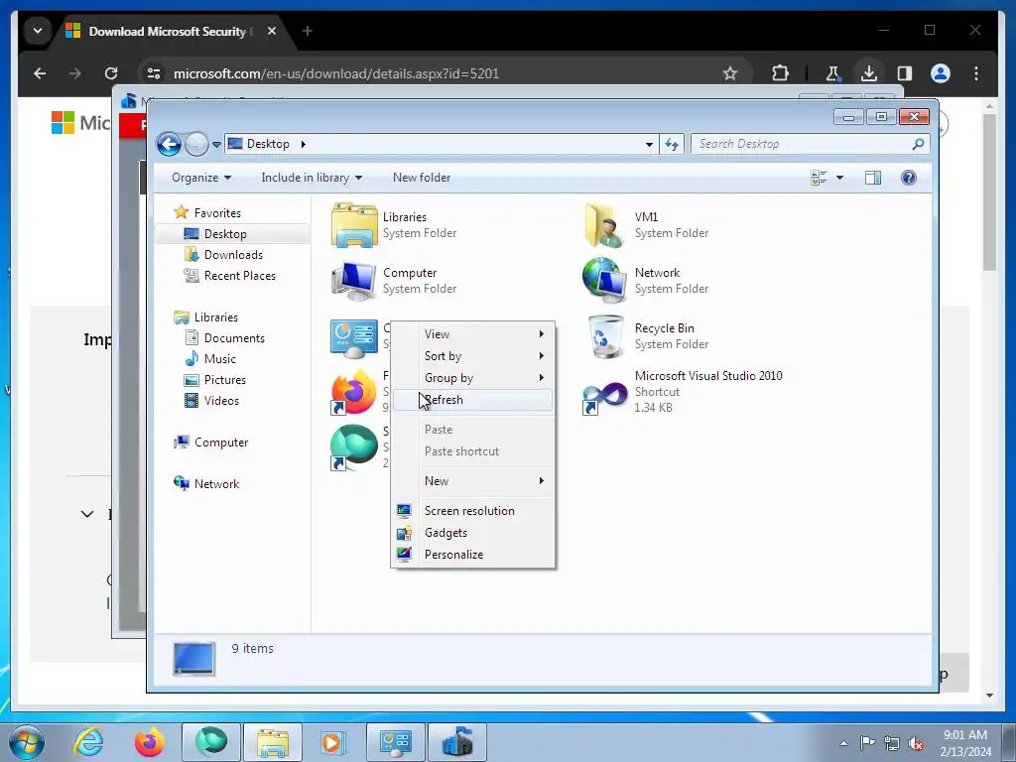
Task: Toggle Chrome side panel icon
Action: tap(905, 73)
